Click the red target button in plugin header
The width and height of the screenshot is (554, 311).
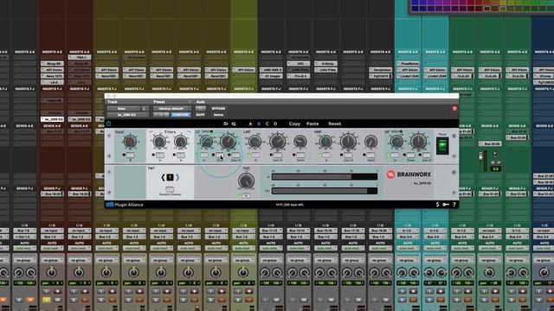pos(454,109)
